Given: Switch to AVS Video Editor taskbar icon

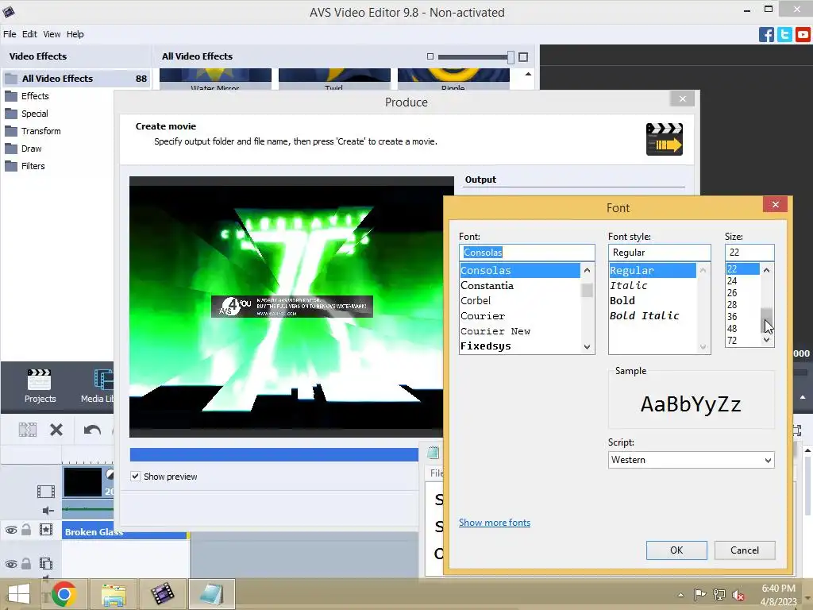Looking at the screenshot, I should (162, 594).
